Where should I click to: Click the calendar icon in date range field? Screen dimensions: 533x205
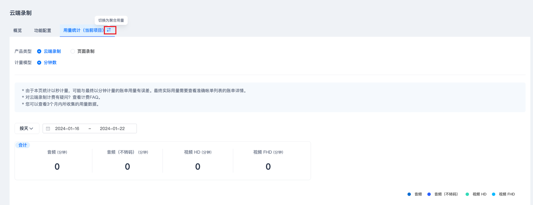click(x=48, y=129)
